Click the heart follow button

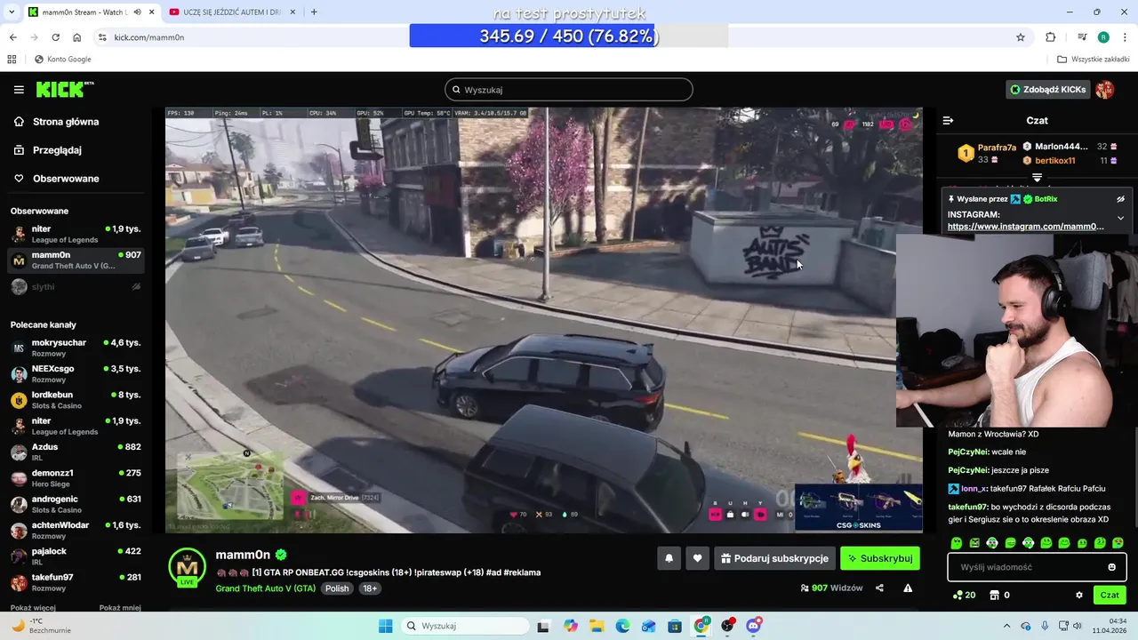click(x=697, y=558)
